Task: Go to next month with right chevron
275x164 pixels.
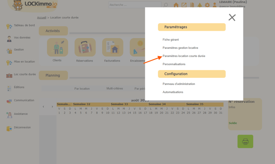Action: (x=52, y=107)
